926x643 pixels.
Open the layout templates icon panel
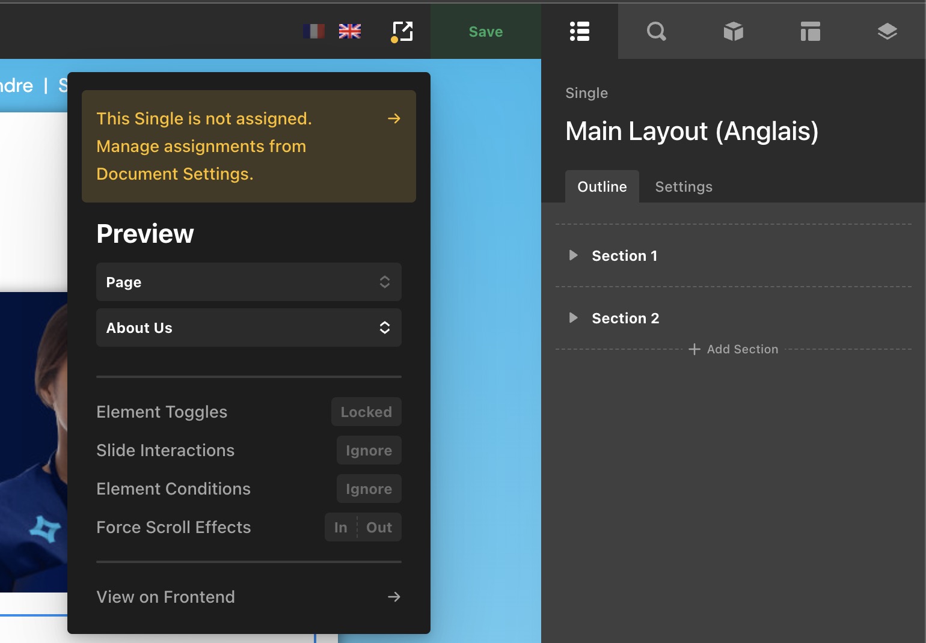click(x=810, y=31)
